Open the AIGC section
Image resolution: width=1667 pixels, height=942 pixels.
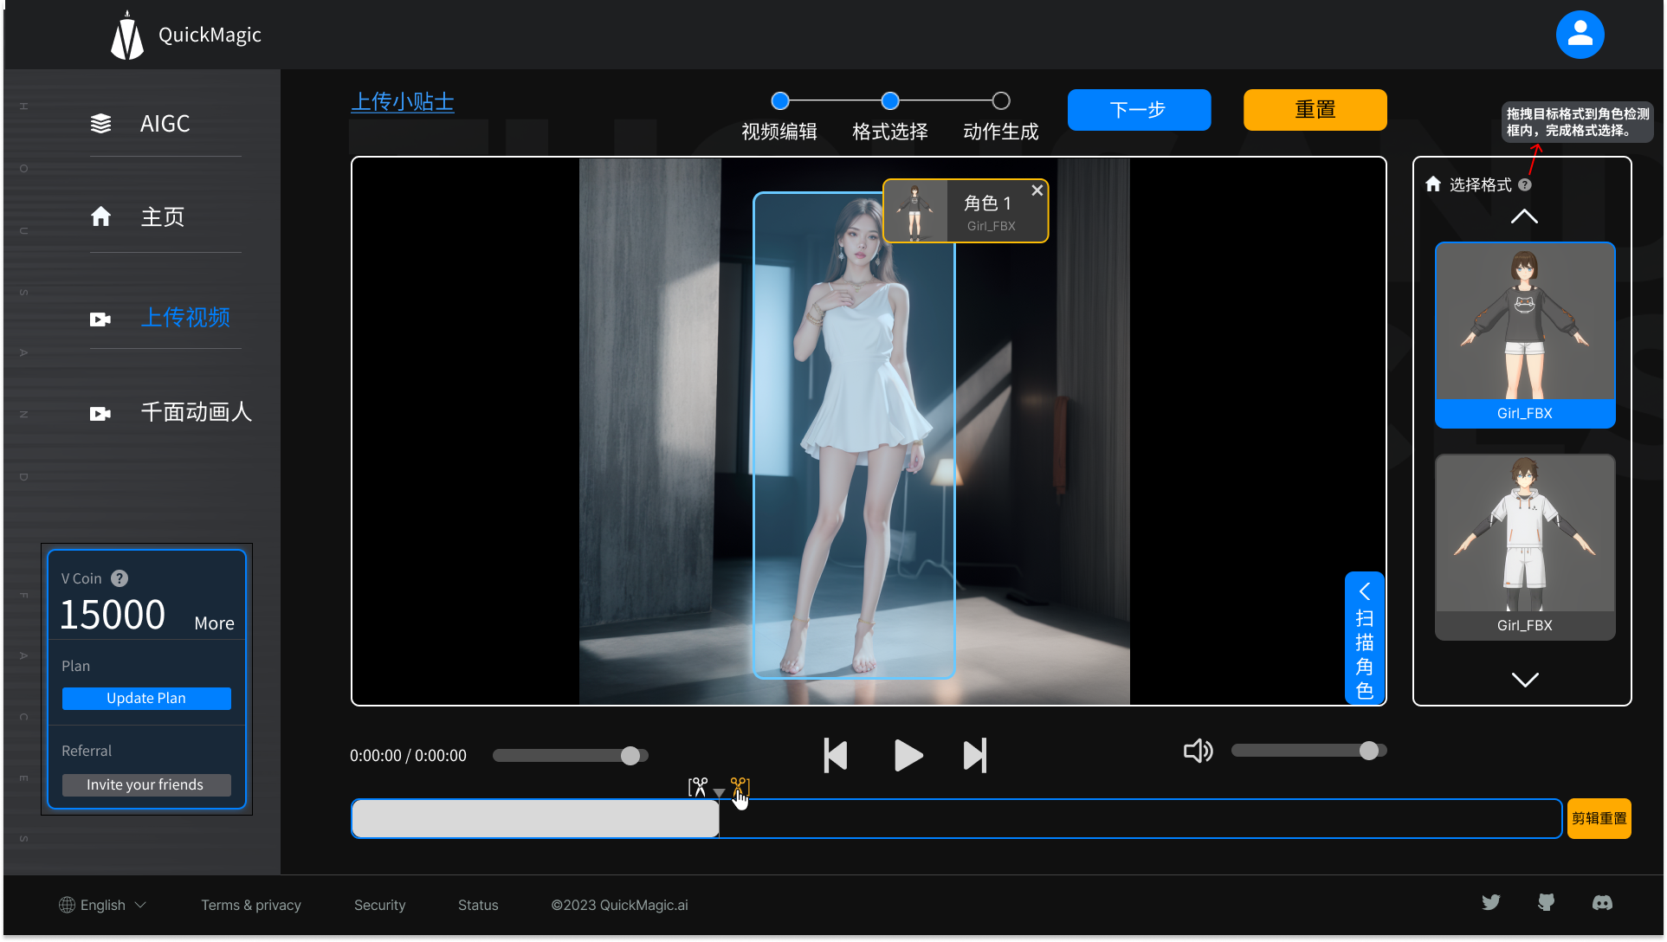165,124
